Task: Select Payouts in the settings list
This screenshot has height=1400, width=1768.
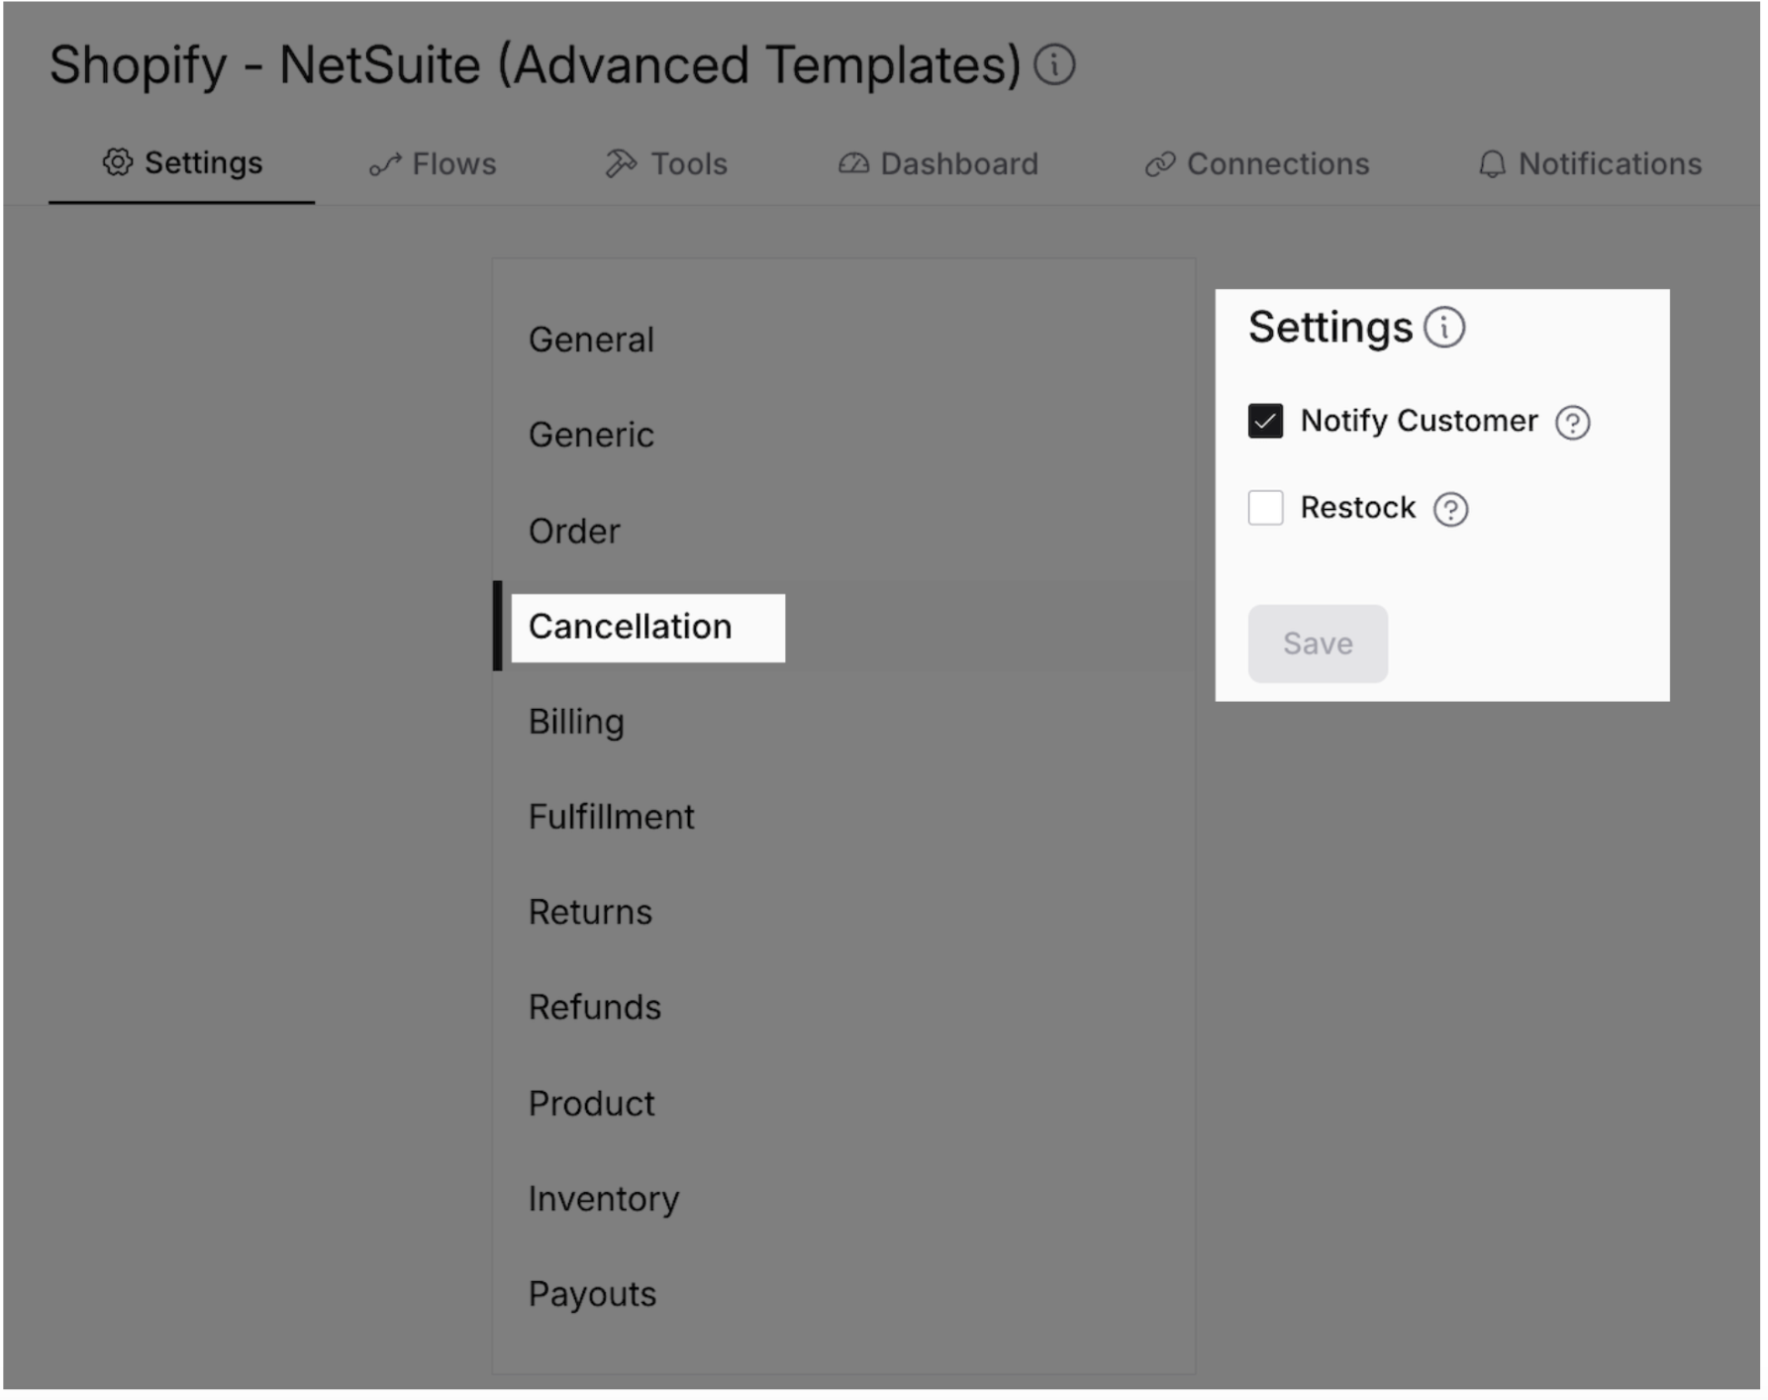Action: point(844,1295)
